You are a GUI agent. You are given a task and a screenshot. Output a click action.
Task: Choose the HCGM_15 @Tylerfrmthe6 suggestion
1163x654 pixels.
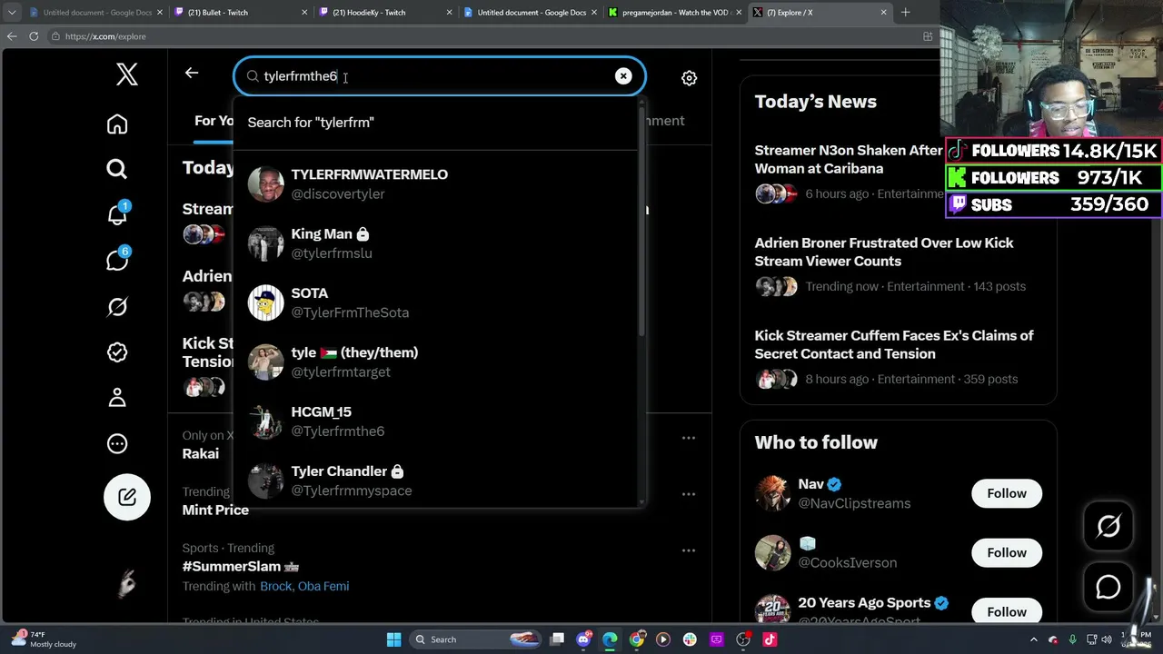(436, 421)
